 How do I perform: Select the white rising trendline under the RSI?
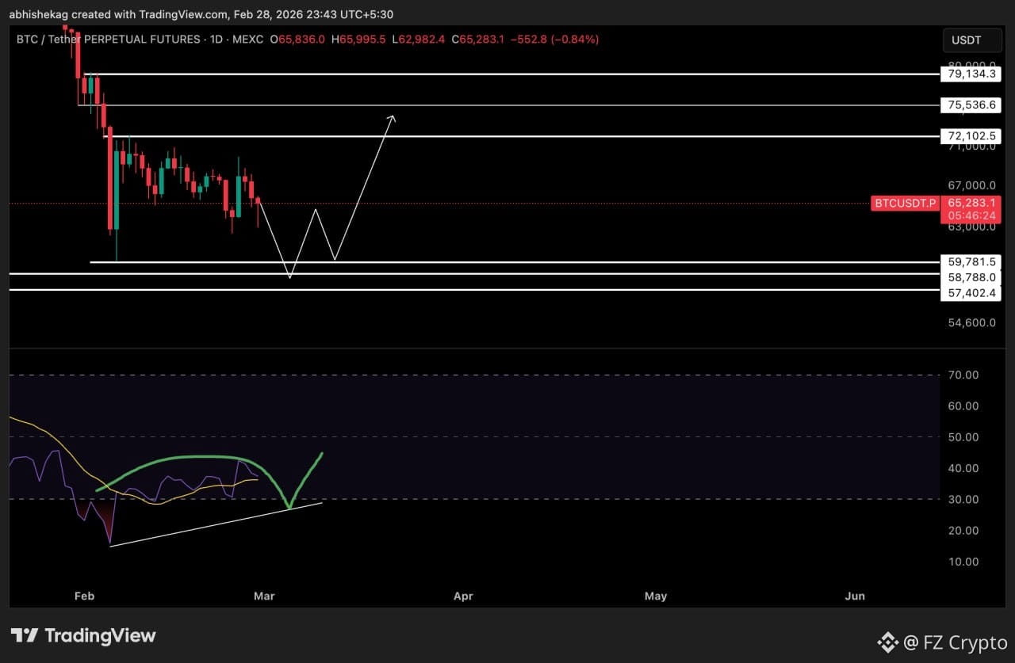pyautogui.click(x=216, y=524)
